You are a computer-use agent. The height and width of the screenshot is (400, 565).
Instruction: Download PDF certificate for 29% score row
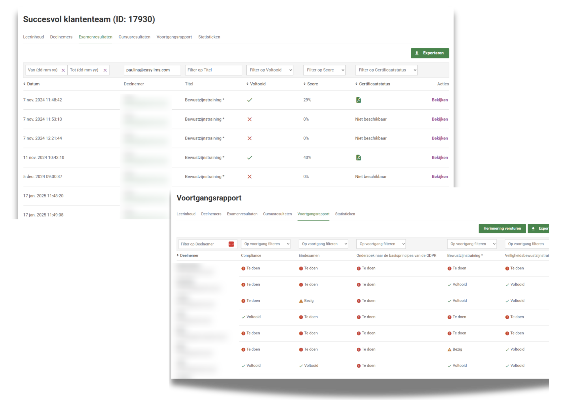pos(358,100)
